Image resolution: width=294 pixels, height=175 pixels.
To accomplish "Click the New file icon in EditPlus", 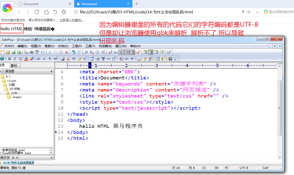I will pyautogui.click(x=2, y=52).
